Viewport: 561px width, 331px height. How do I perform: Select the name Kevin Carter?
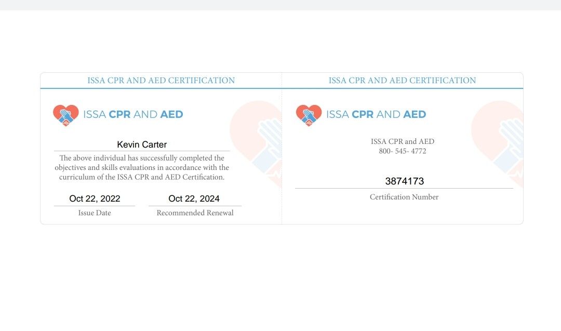click(x=142, y=144)
